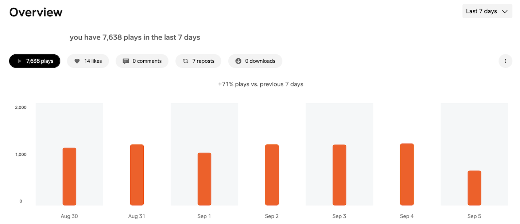Click the Sep 2 plays bar
This screenshot has height=224, width=520.
[272, 175]
